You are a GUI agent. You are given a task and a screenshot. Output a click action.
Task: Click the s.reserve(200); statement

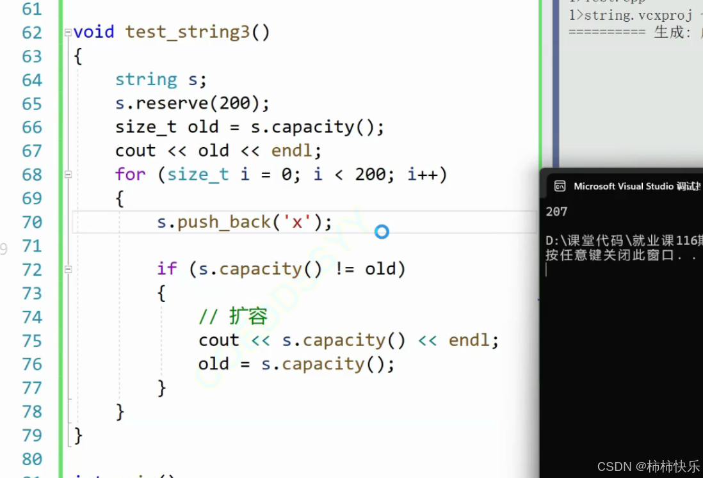point(192,104)
